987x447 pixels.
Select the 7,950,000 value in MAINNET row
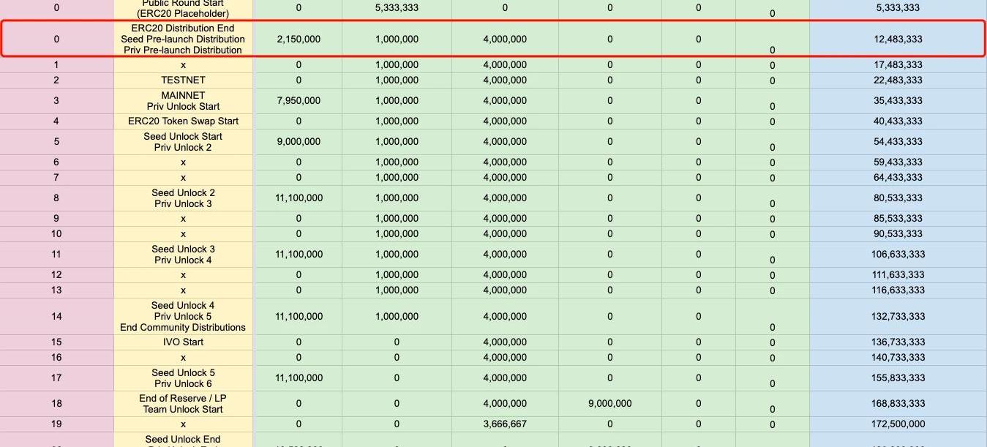point(299,101)
